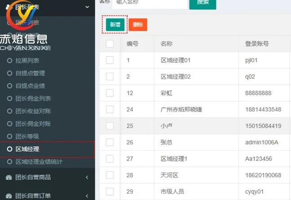Select the checkbox for 张总 row

coord(110,142)
